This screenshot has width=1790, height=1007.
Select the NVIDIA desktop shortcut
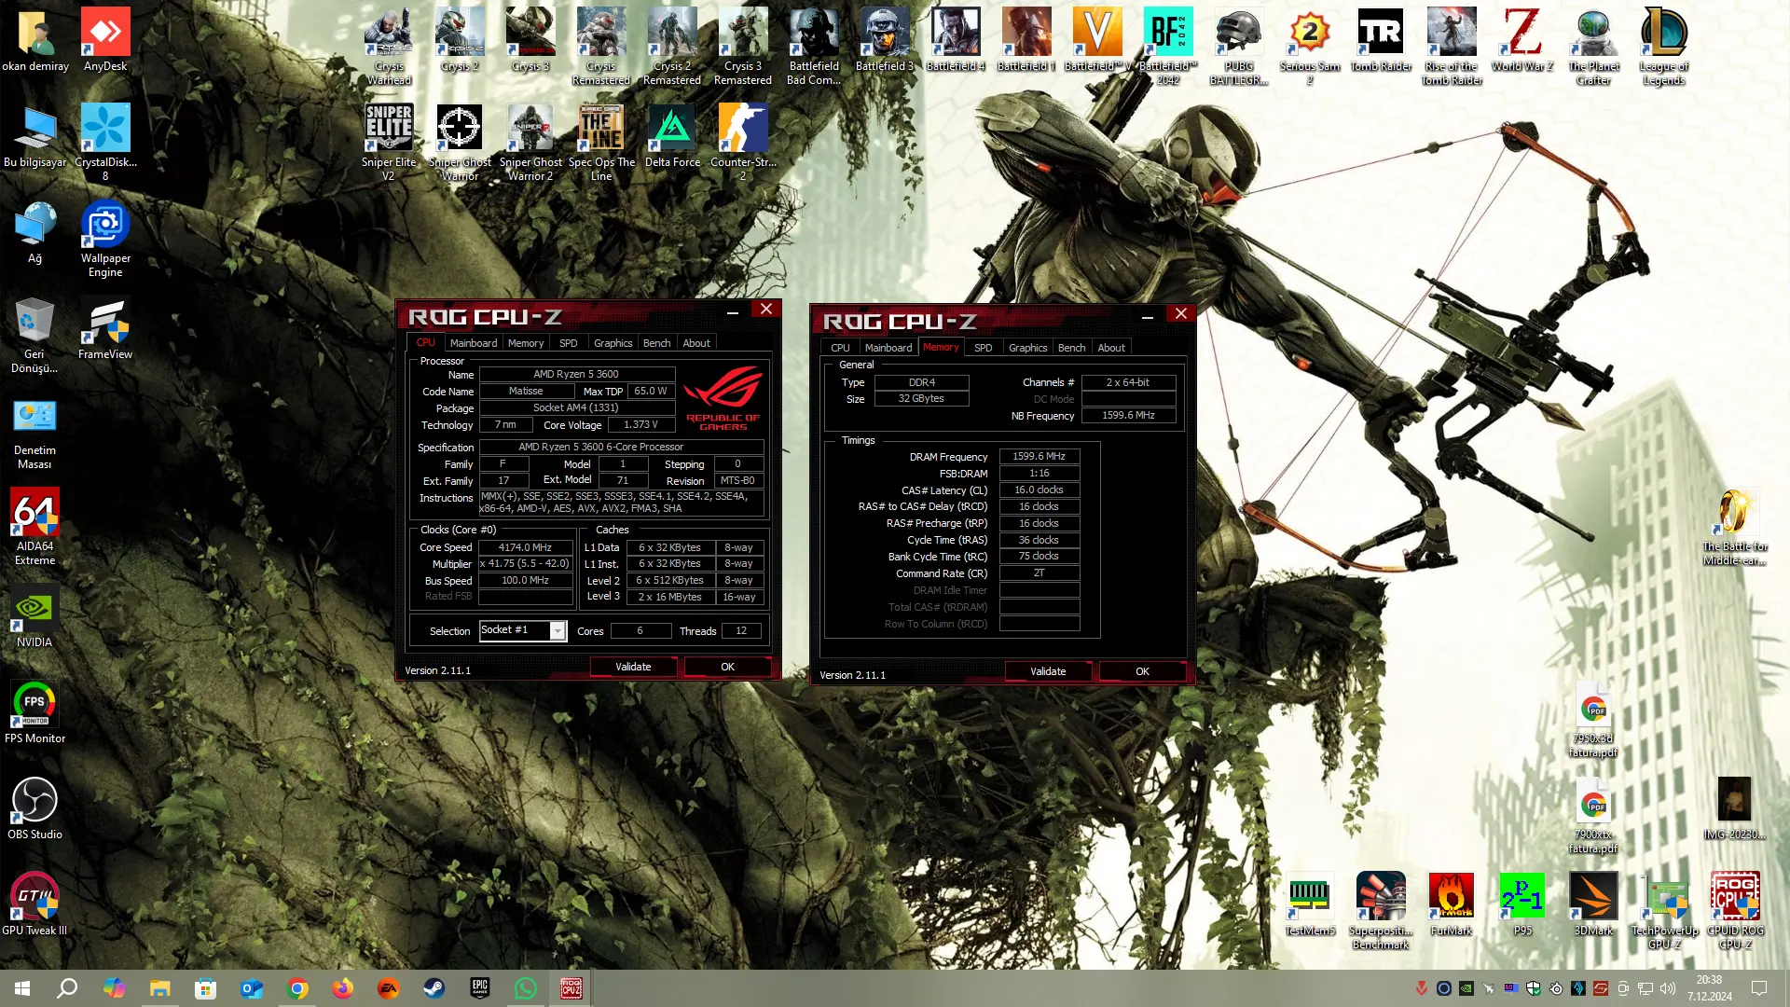coord(34,616)
